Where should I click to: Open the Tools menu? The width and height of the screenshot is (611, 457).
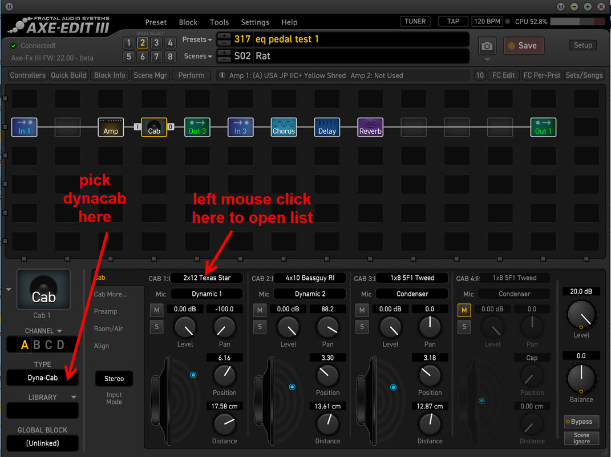220,22
